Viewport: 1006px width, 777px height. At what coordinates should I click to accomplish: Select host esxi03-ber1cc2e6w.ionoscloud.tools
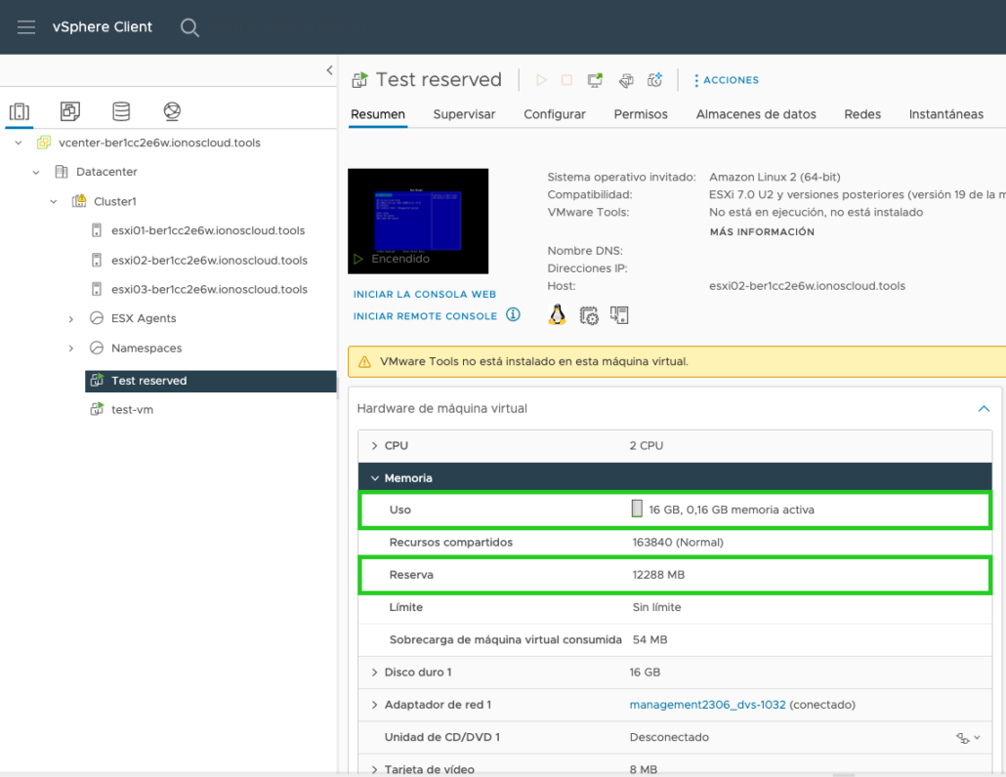(x=209, y=289)
